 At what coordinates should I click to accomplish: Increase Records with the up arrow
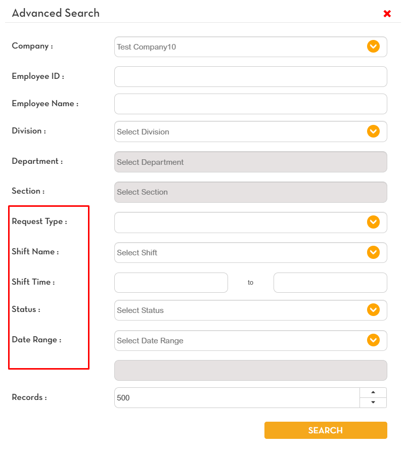tap(373, 392)
